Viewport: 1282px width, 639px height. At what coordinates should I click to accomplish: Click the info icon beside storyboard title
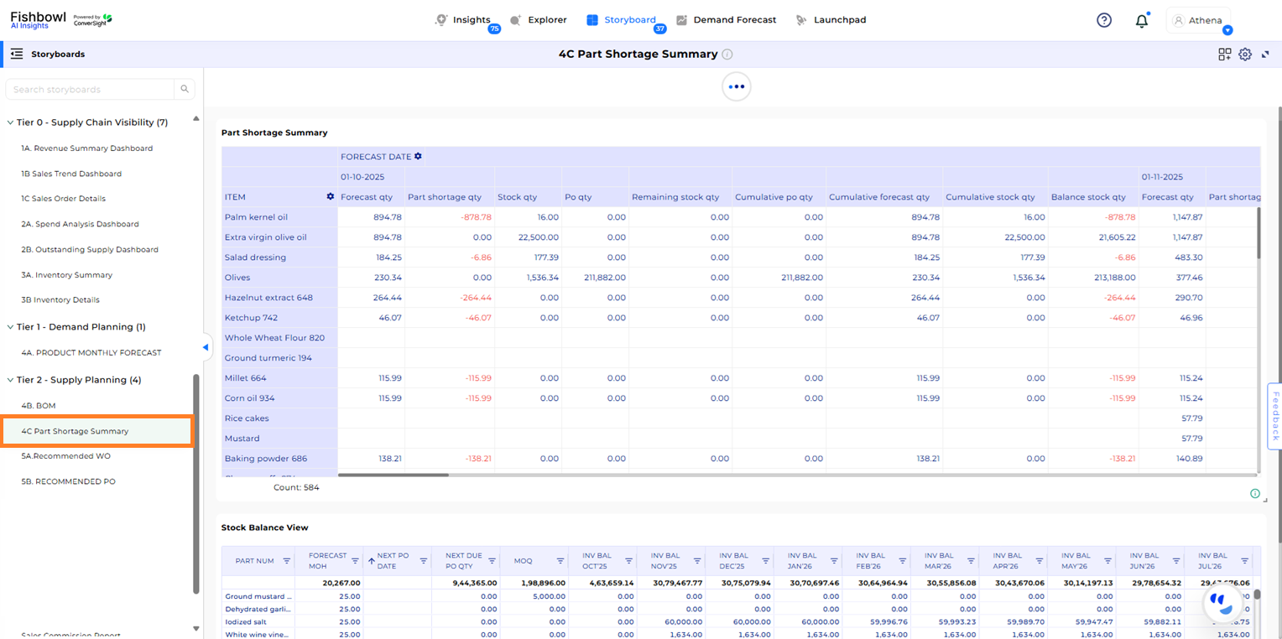point(727,55)
